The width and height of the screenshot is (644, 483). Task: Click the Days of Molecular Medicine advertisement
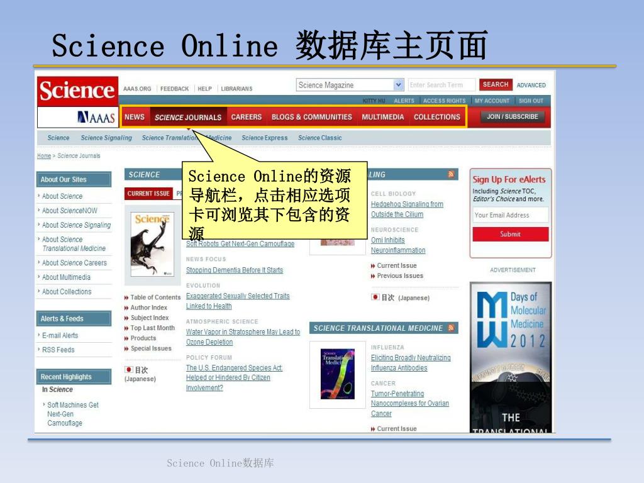(x=511, y=357)
